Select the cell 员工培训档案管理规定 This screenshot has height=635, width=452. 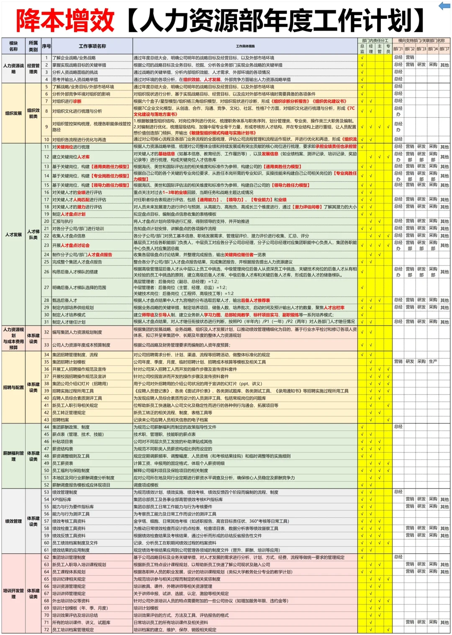click(x=92, y=630)
